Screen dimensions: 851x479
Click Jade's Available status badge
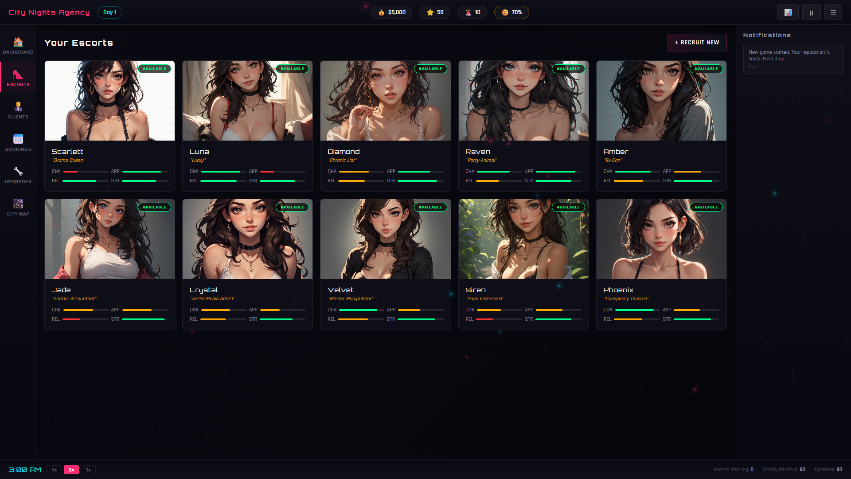[x=154, y=207]
